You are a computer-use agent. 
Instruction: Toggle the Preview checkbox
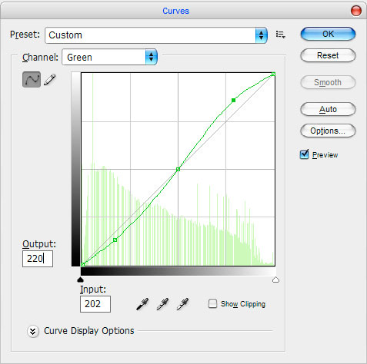(305, 154)
